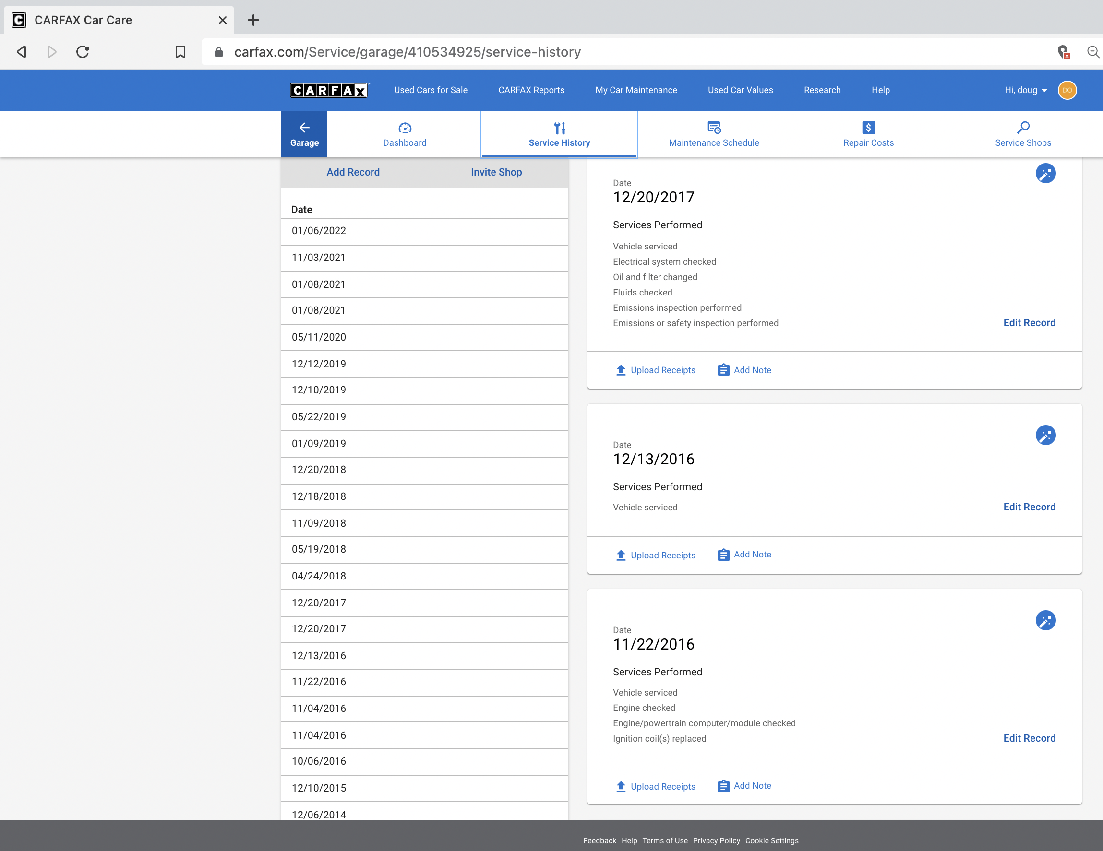Click the round tools icon on the 12/13/2016 record
Viewport: 1103px width, 851px height.
click(x=1045, y=435)
